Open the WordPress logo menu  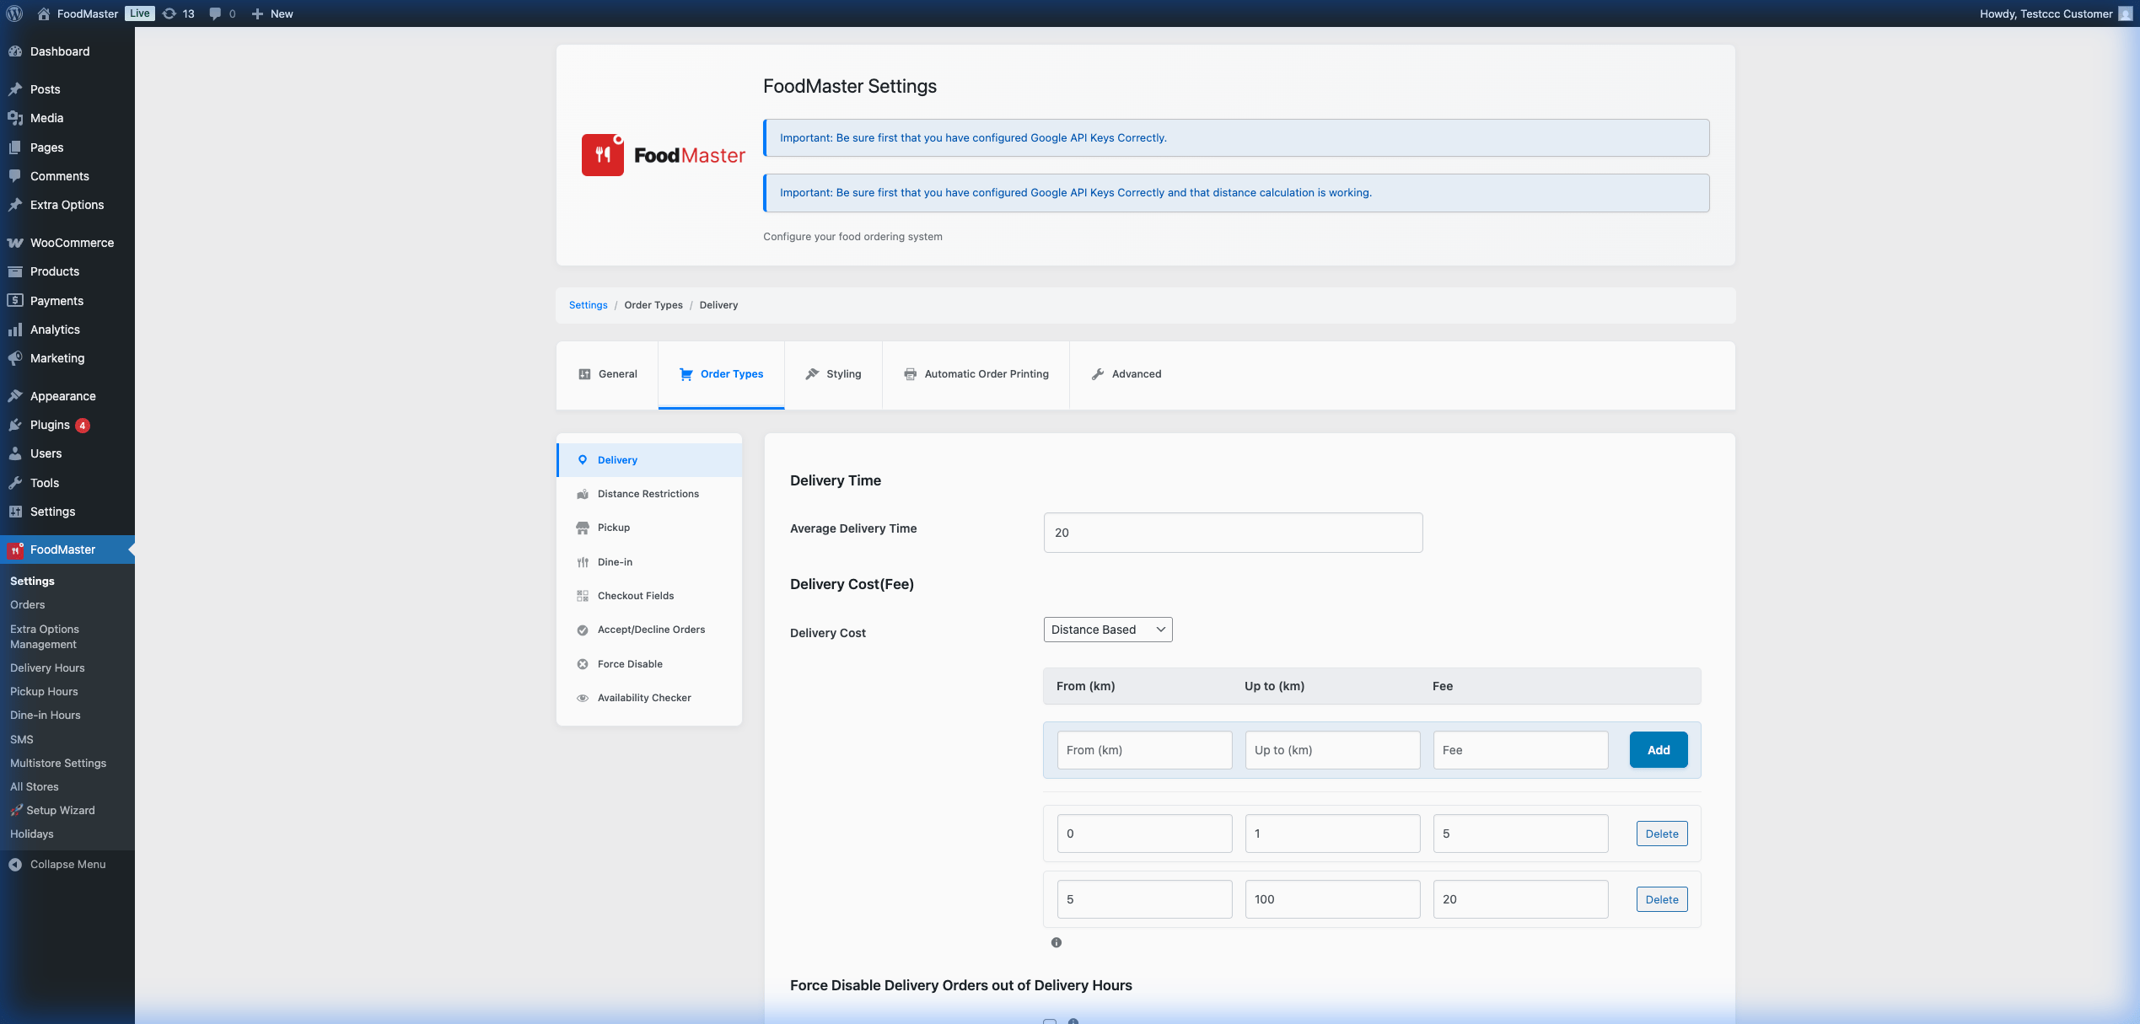14,13
